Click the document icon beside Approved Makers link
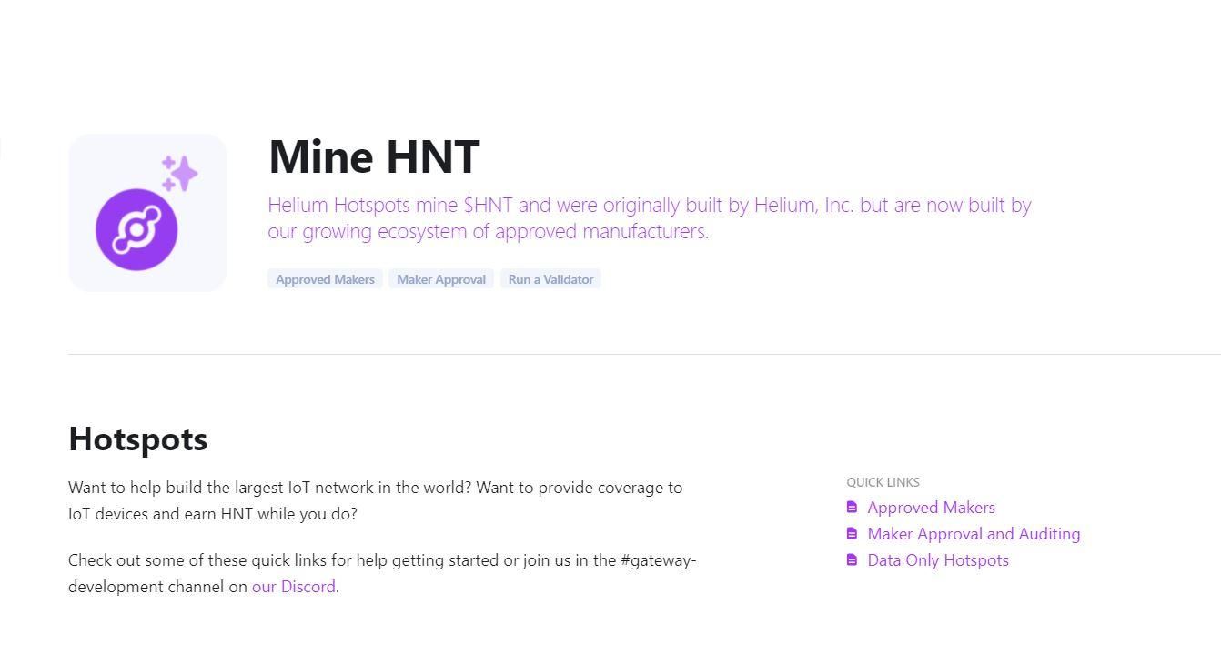 click(852, 507)
